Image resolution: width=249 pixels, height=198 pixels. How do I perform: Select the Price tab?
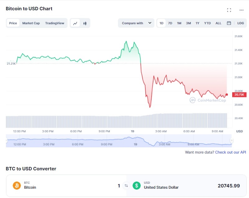click(13, 23)
